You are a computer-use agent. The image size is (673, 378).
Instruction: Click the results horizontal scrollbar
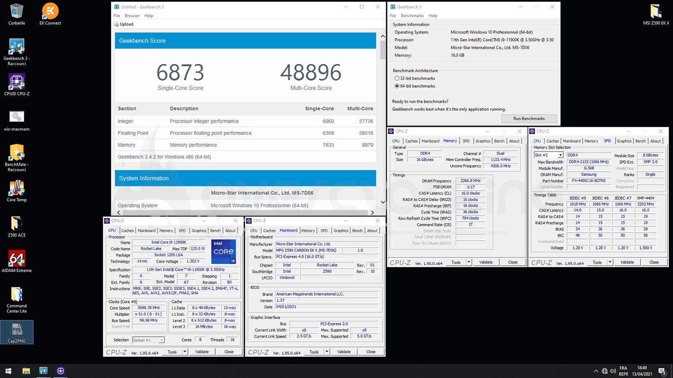(x=245, y=213)
